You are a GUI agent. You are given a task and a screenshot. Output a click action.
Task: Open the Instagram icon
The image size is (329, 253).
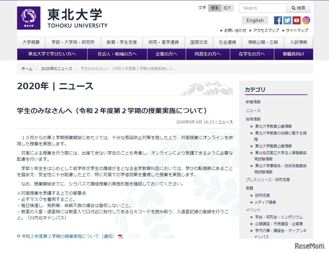(x=306, y=20)
